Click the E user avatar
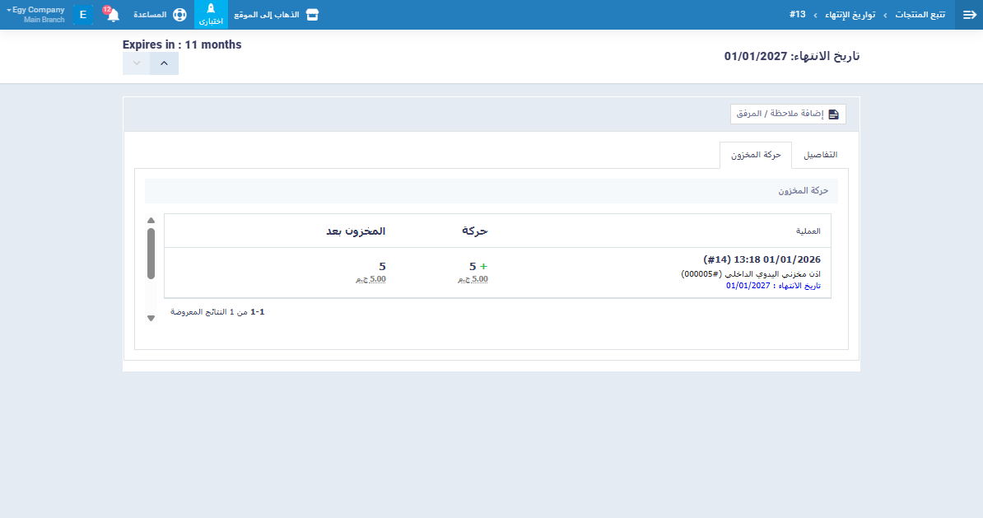The image size is (983, 518). tap(83, 15)
